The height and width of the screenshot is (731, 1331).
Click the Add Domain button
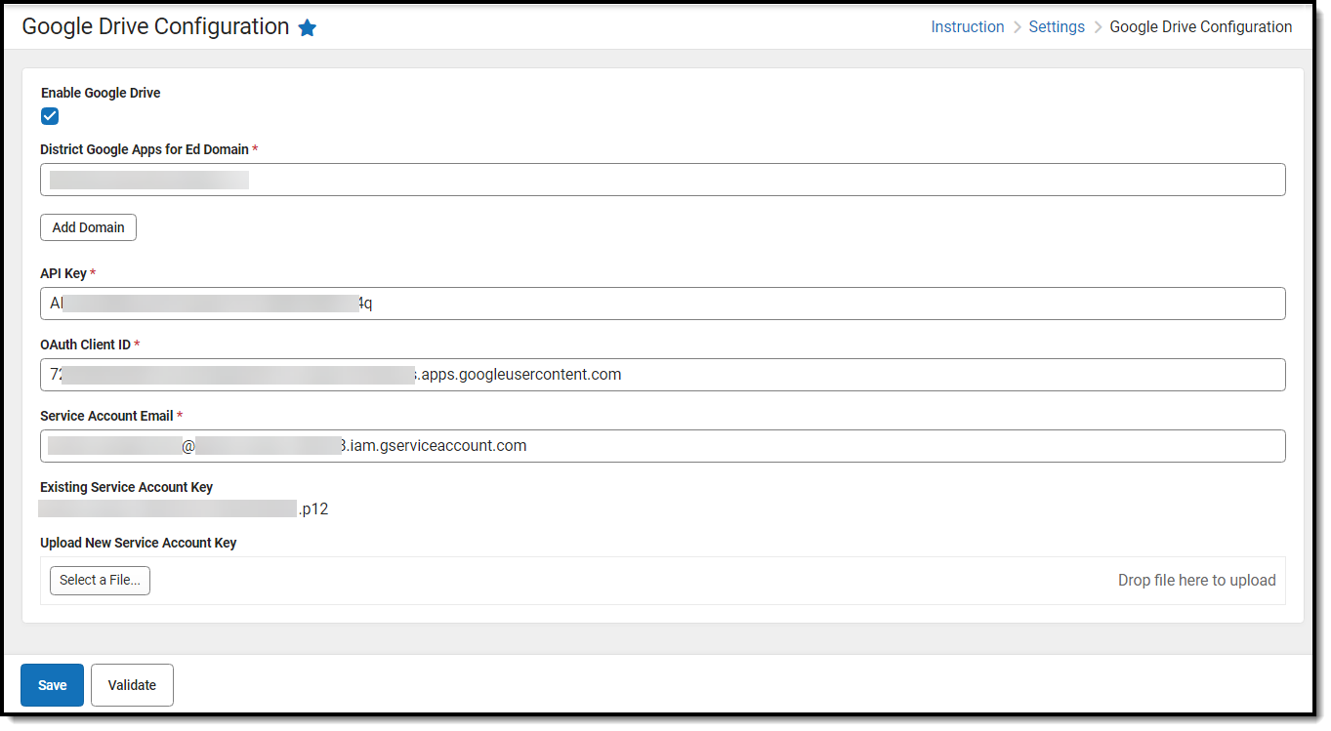[x=89, y=227]
